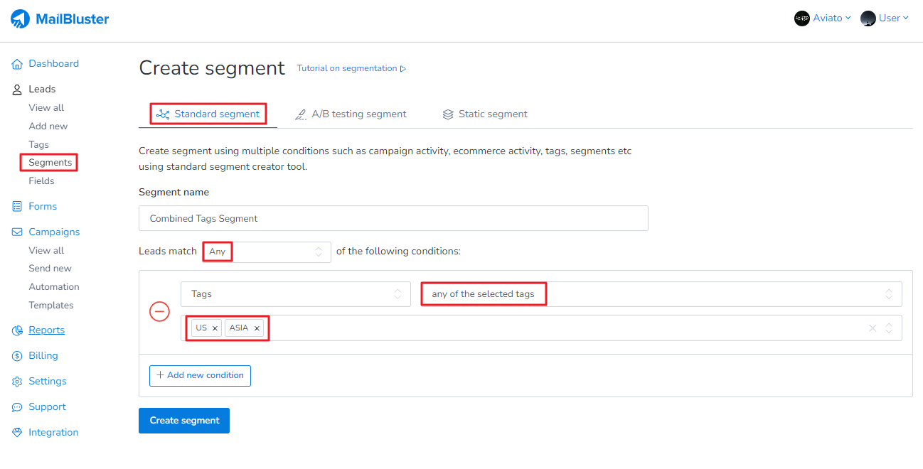Click the Dashboard home icon
The height and width of the screenshot is (469, 923).
click(18, 64)
